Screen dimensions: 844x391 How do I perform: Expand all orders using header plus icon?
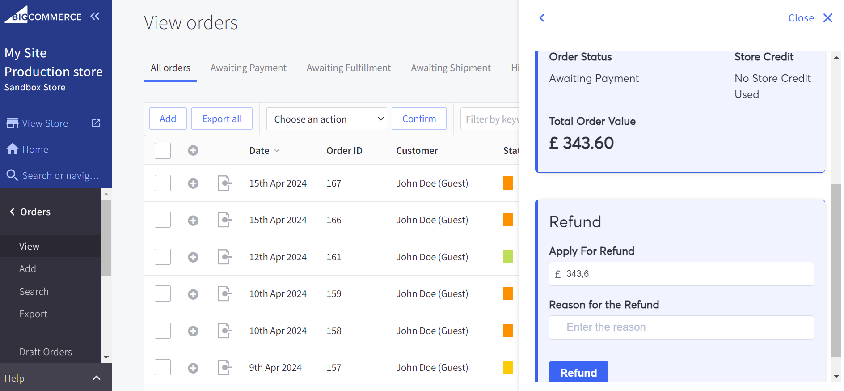point(193,150)
